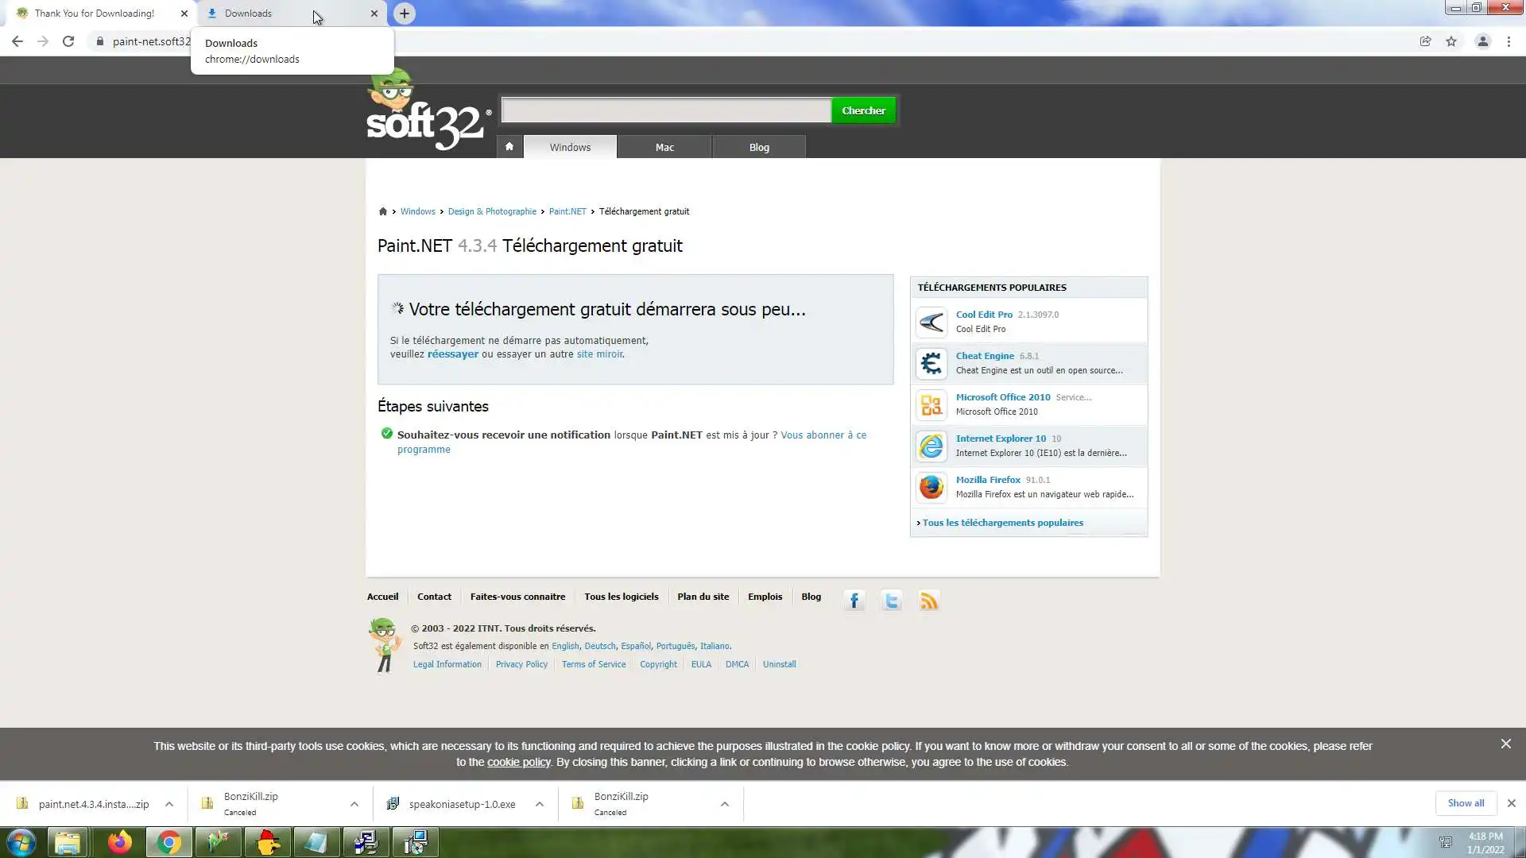Expand options for paint.net.4.3.4 download
The height and width of the screenshot is (858, 1526).
pyautogui.click(x=169, y=804)
